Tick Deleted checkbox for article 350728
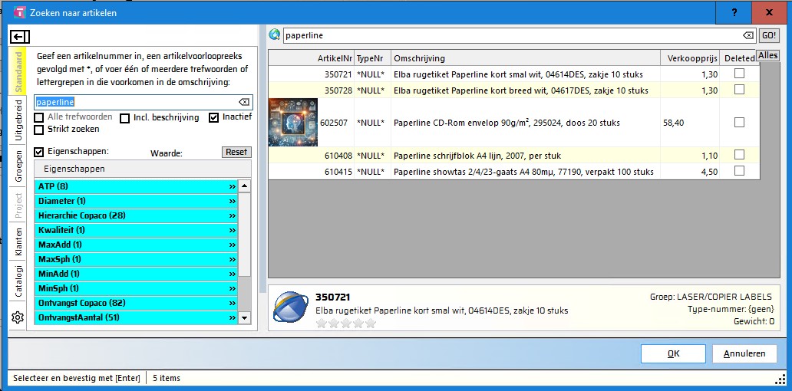 tap(740, 90)
